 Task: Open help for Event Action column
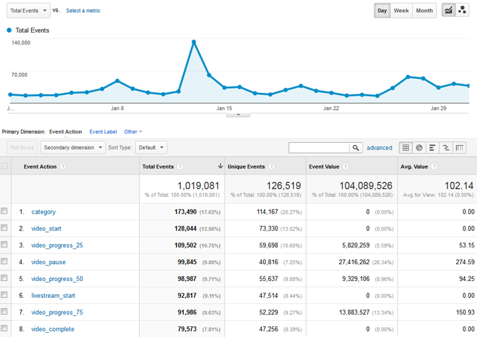[x=63, y=166]
